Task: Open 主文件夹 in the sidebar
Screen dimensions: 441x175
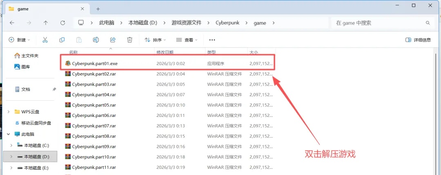Action: pos(26,56)
